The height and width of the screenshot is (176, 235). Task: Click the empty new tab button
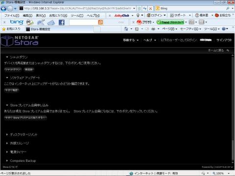[x=97, y=29]
